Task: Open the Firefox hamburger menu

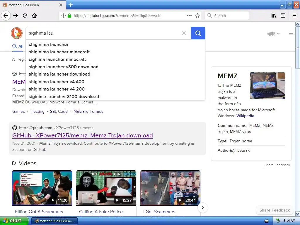Action: point(294,16)
